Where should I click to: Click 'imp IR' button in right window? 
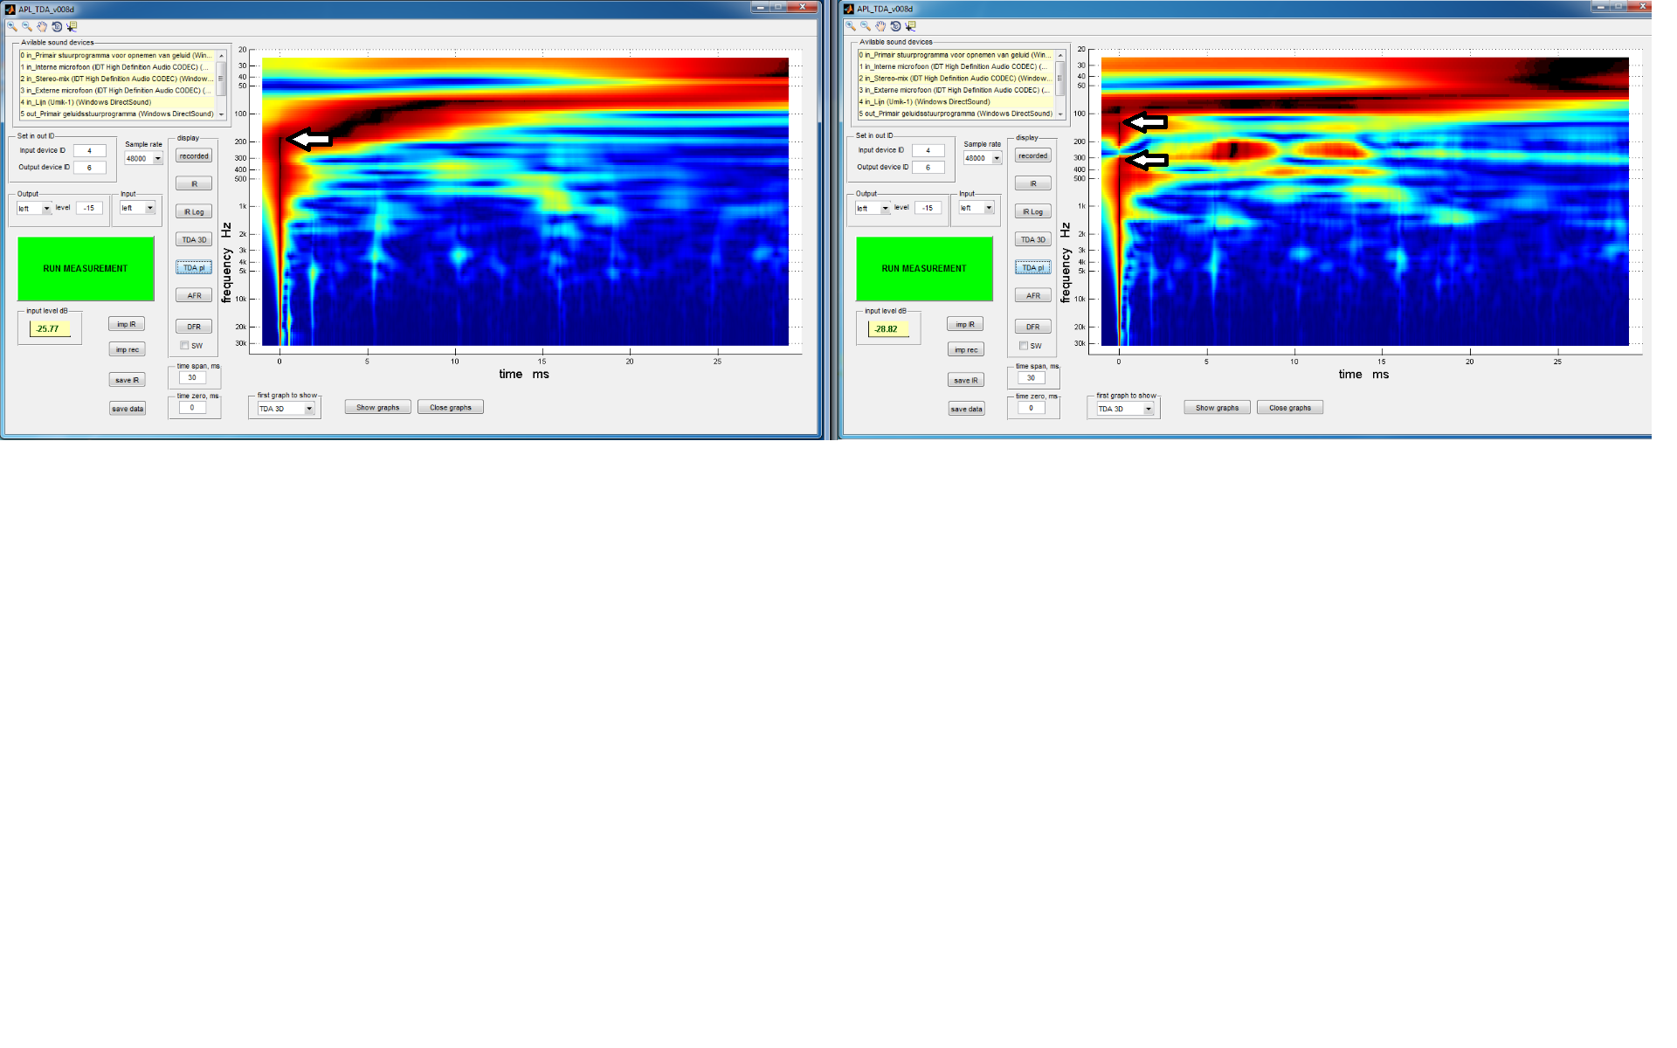(965, 324)
